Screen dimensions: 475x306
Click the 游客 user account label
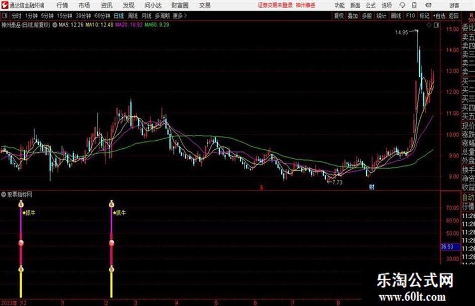(454, 5)
